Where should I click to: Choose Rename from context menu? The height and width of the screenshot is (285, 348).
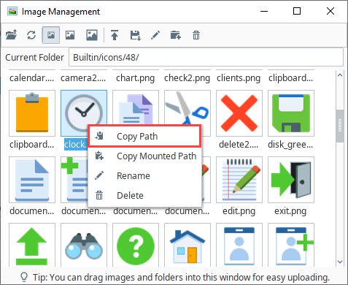[x=145, y=176]
